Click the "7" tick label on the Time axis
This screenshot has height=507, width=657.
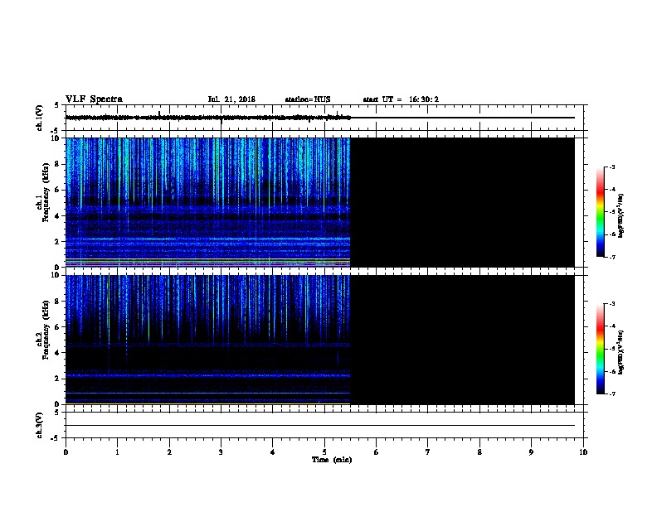pyautogui.click(x=428, y=452)
